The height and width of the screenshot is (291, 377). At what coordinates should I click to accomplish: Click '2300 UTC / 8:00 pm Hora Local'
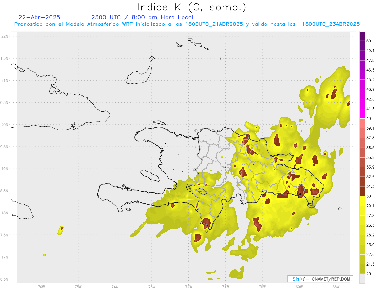click(142, 17)
